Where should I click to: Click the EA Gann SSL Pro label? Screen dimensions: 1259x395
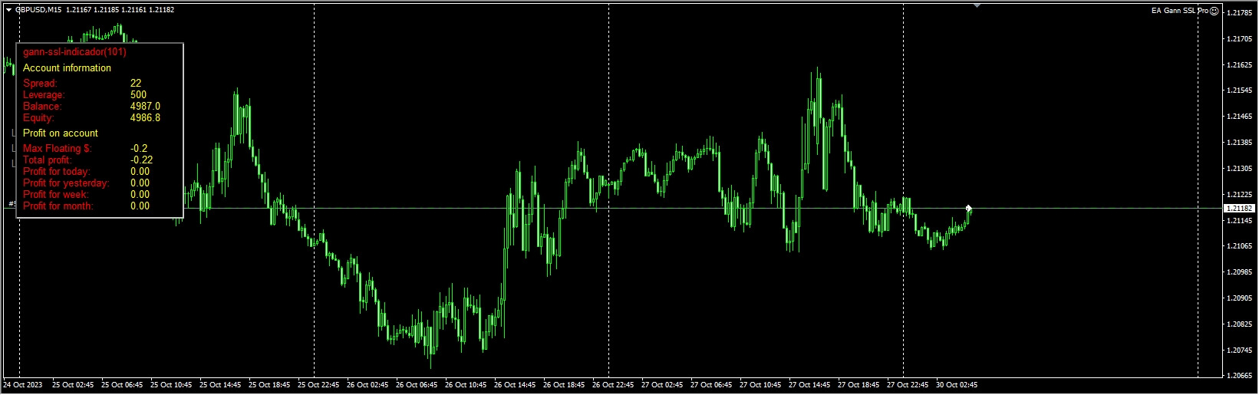(1180, 11)
